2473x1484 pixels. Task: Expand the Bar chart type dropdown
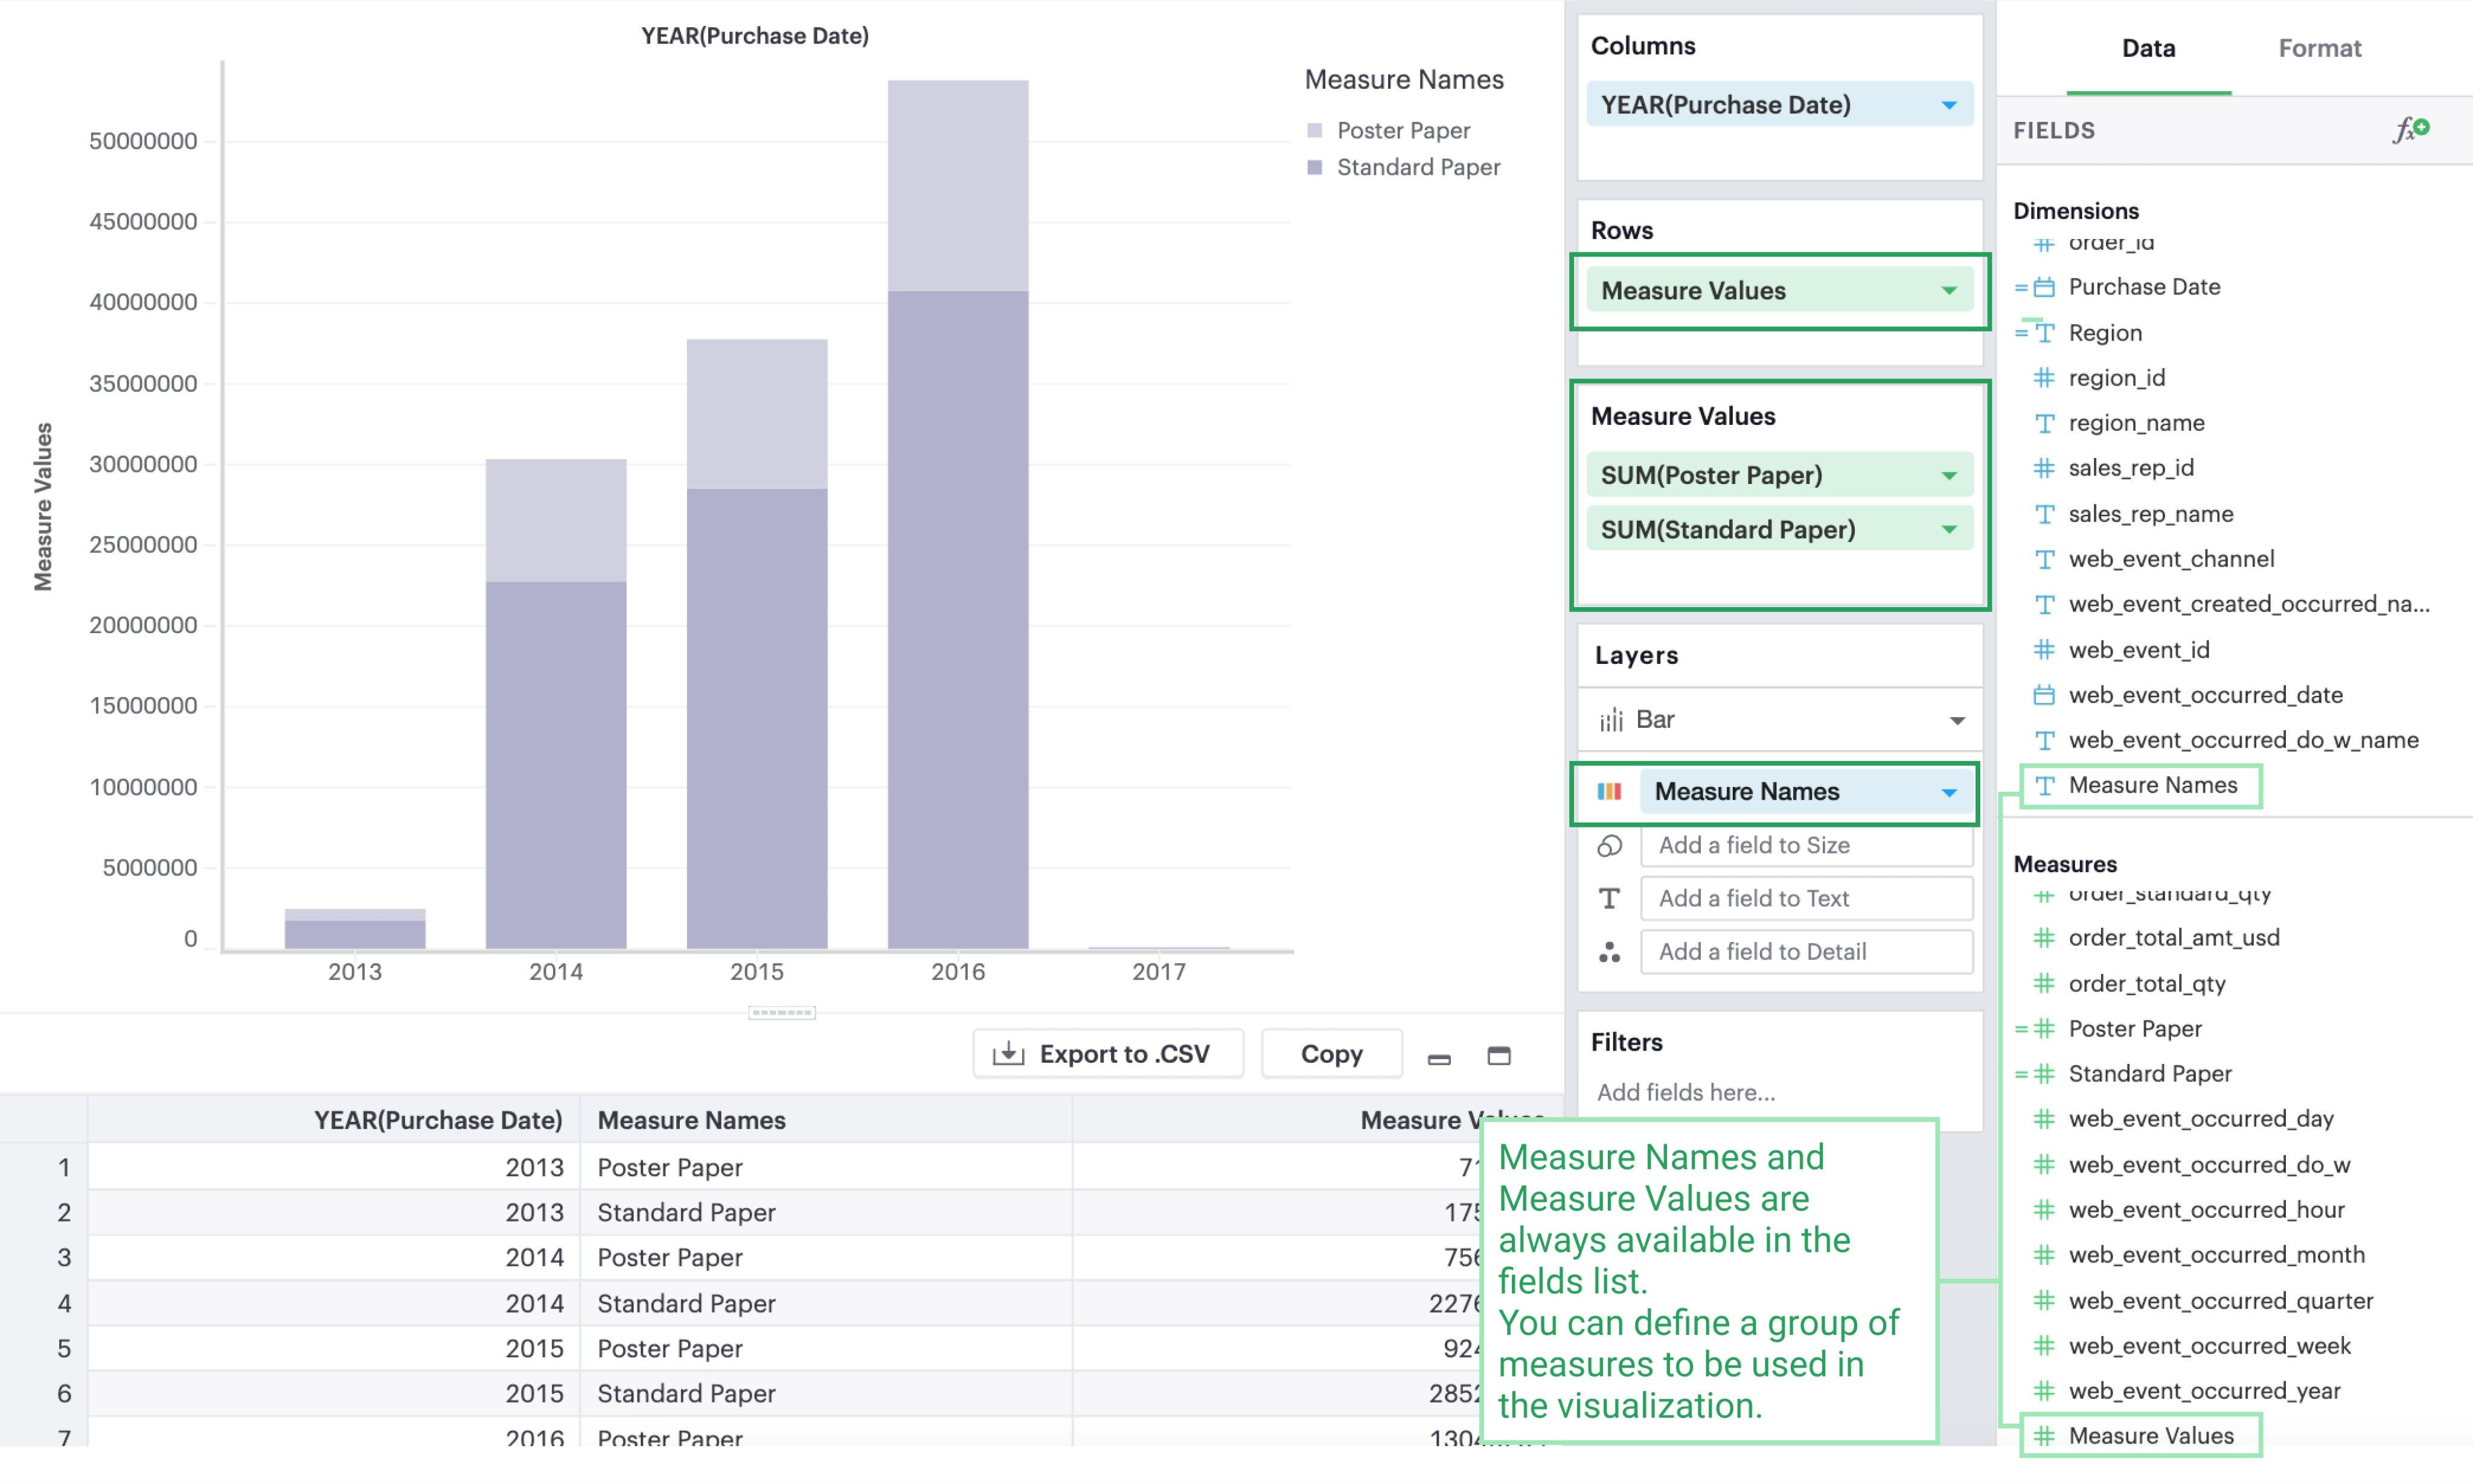(x=1957, y=720)
